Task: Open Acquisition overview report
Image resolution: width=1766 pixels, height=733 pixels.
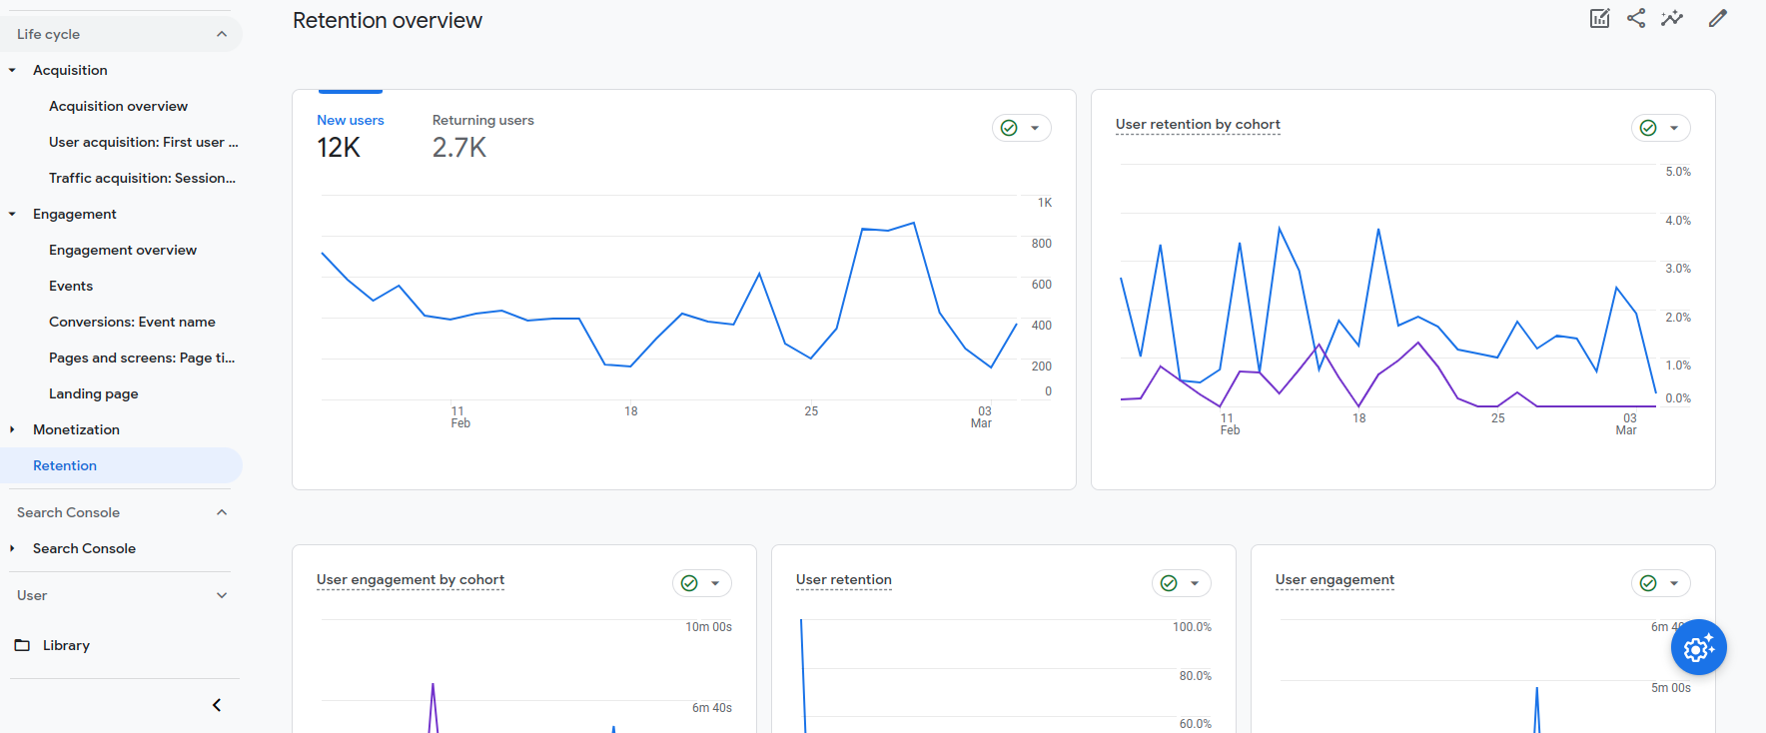Action: point(118,106)
